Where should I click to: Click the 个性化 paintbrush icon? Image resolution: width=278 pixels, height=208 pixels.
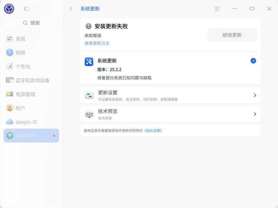pos(10,66)
